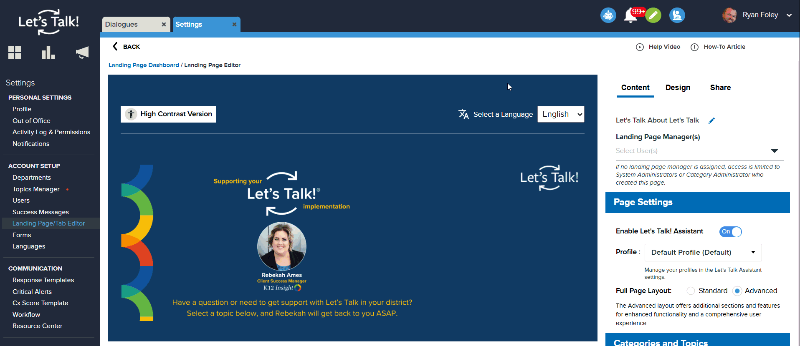The height and width of the screenshot is (346, 800).
Task: Switch to the Settings tab
Action: click(x=206, y=25)
